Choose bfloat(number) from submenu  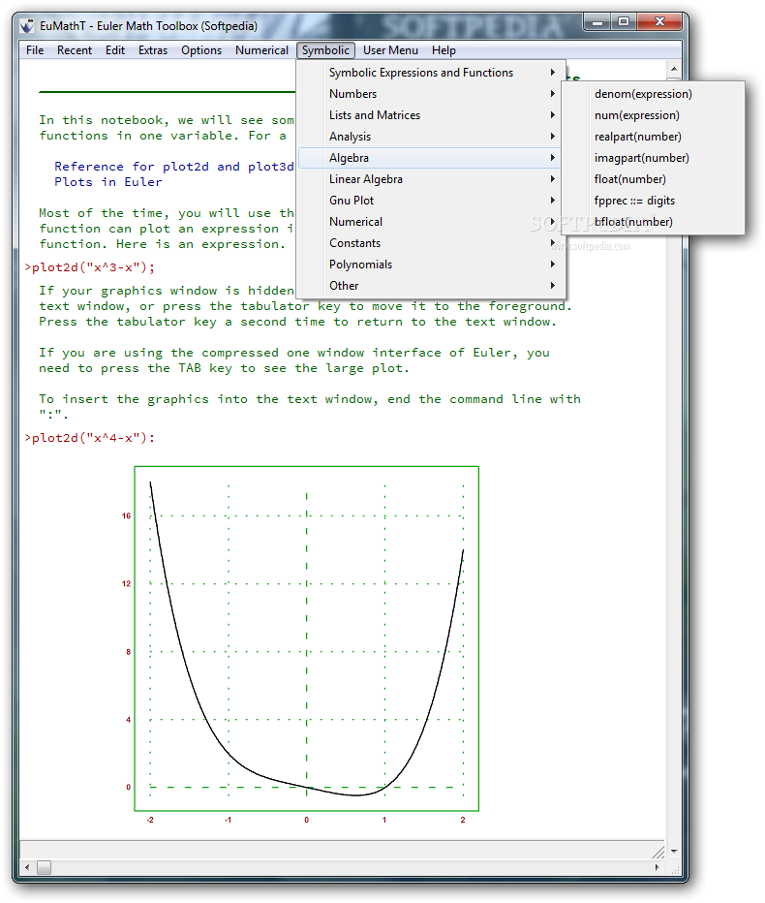tap(653, 222)
